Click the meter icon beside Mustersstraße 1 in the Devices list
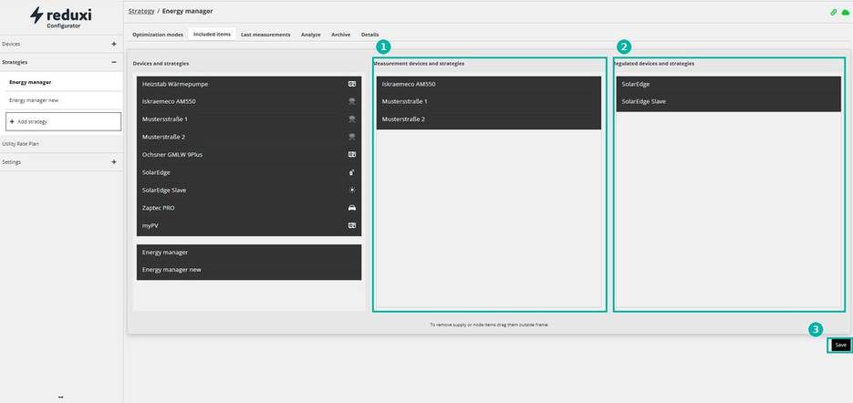853x403 pixels. (352, 119)
